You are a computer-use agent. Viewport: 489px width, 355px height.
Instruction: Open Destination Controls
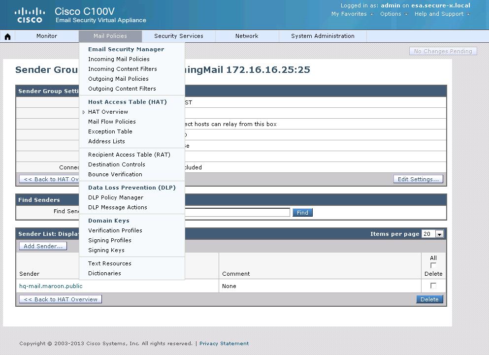pyautogui.click(x=117, y=164)
